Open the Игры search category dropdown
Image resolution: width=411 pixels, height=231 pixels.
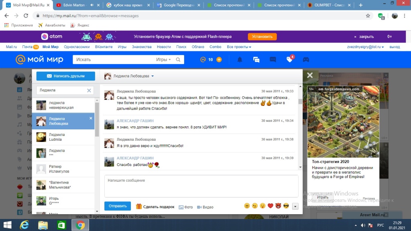(x=163, y=60)
